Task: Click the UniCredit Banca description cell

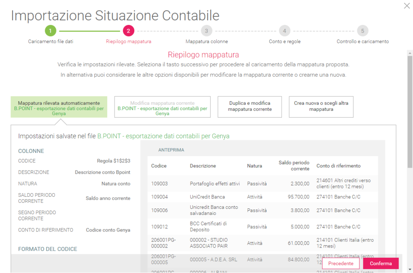Action: click(207, 197)
